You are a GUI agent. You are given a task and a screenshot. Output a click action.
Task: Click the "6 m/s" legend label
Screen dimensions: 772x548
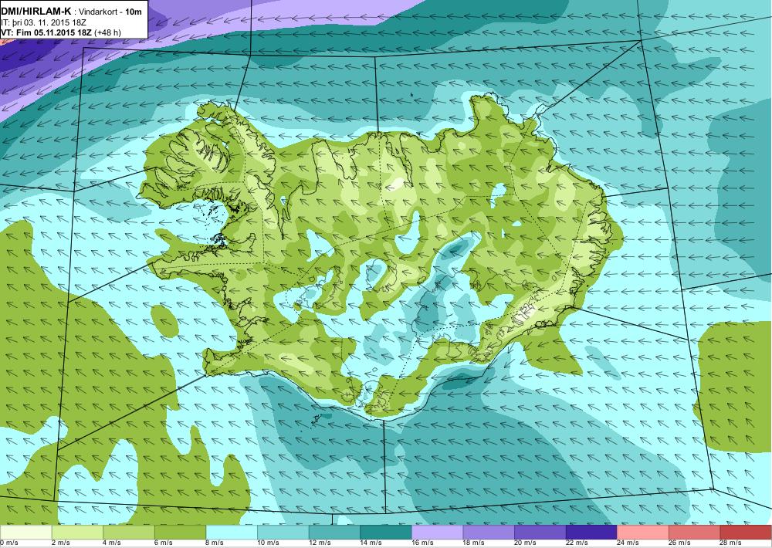164,543
